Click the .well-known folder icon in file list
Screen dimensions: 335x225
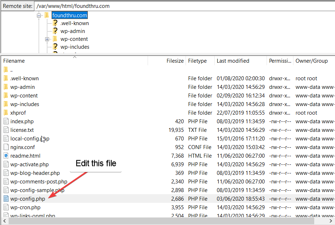[6, 78]
